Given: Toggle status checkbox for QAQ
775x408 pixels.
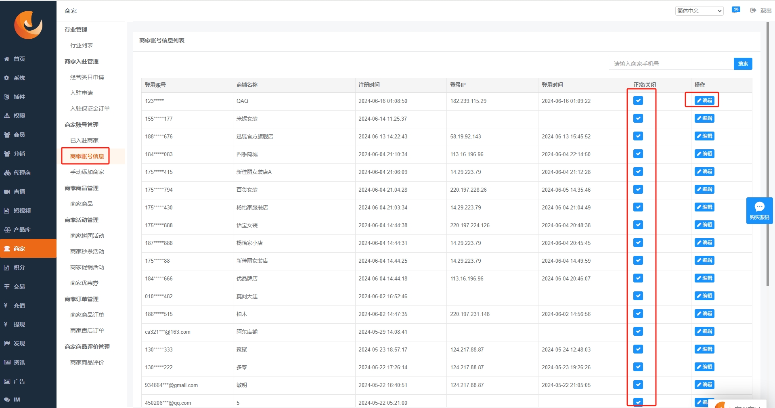Looking at the screenshot, I should point(638,100).
